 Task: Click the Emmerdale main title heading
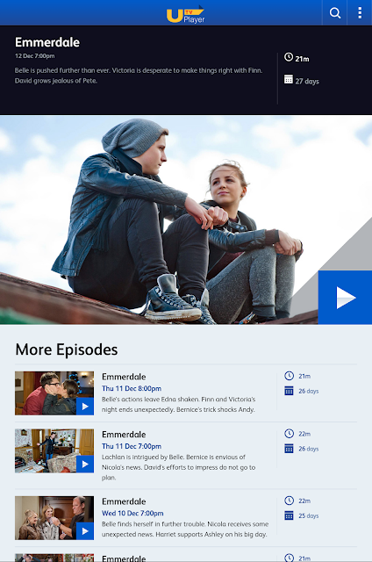pos(47,42)
